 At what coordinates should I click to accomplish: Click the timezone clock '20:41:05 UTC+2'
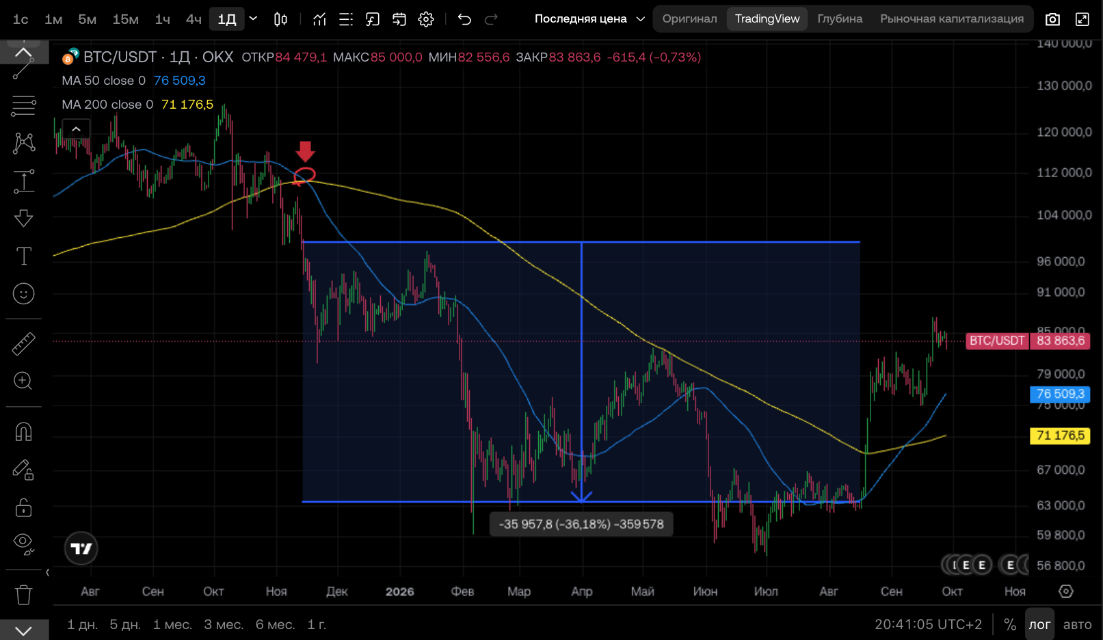[x=928, y=624]
